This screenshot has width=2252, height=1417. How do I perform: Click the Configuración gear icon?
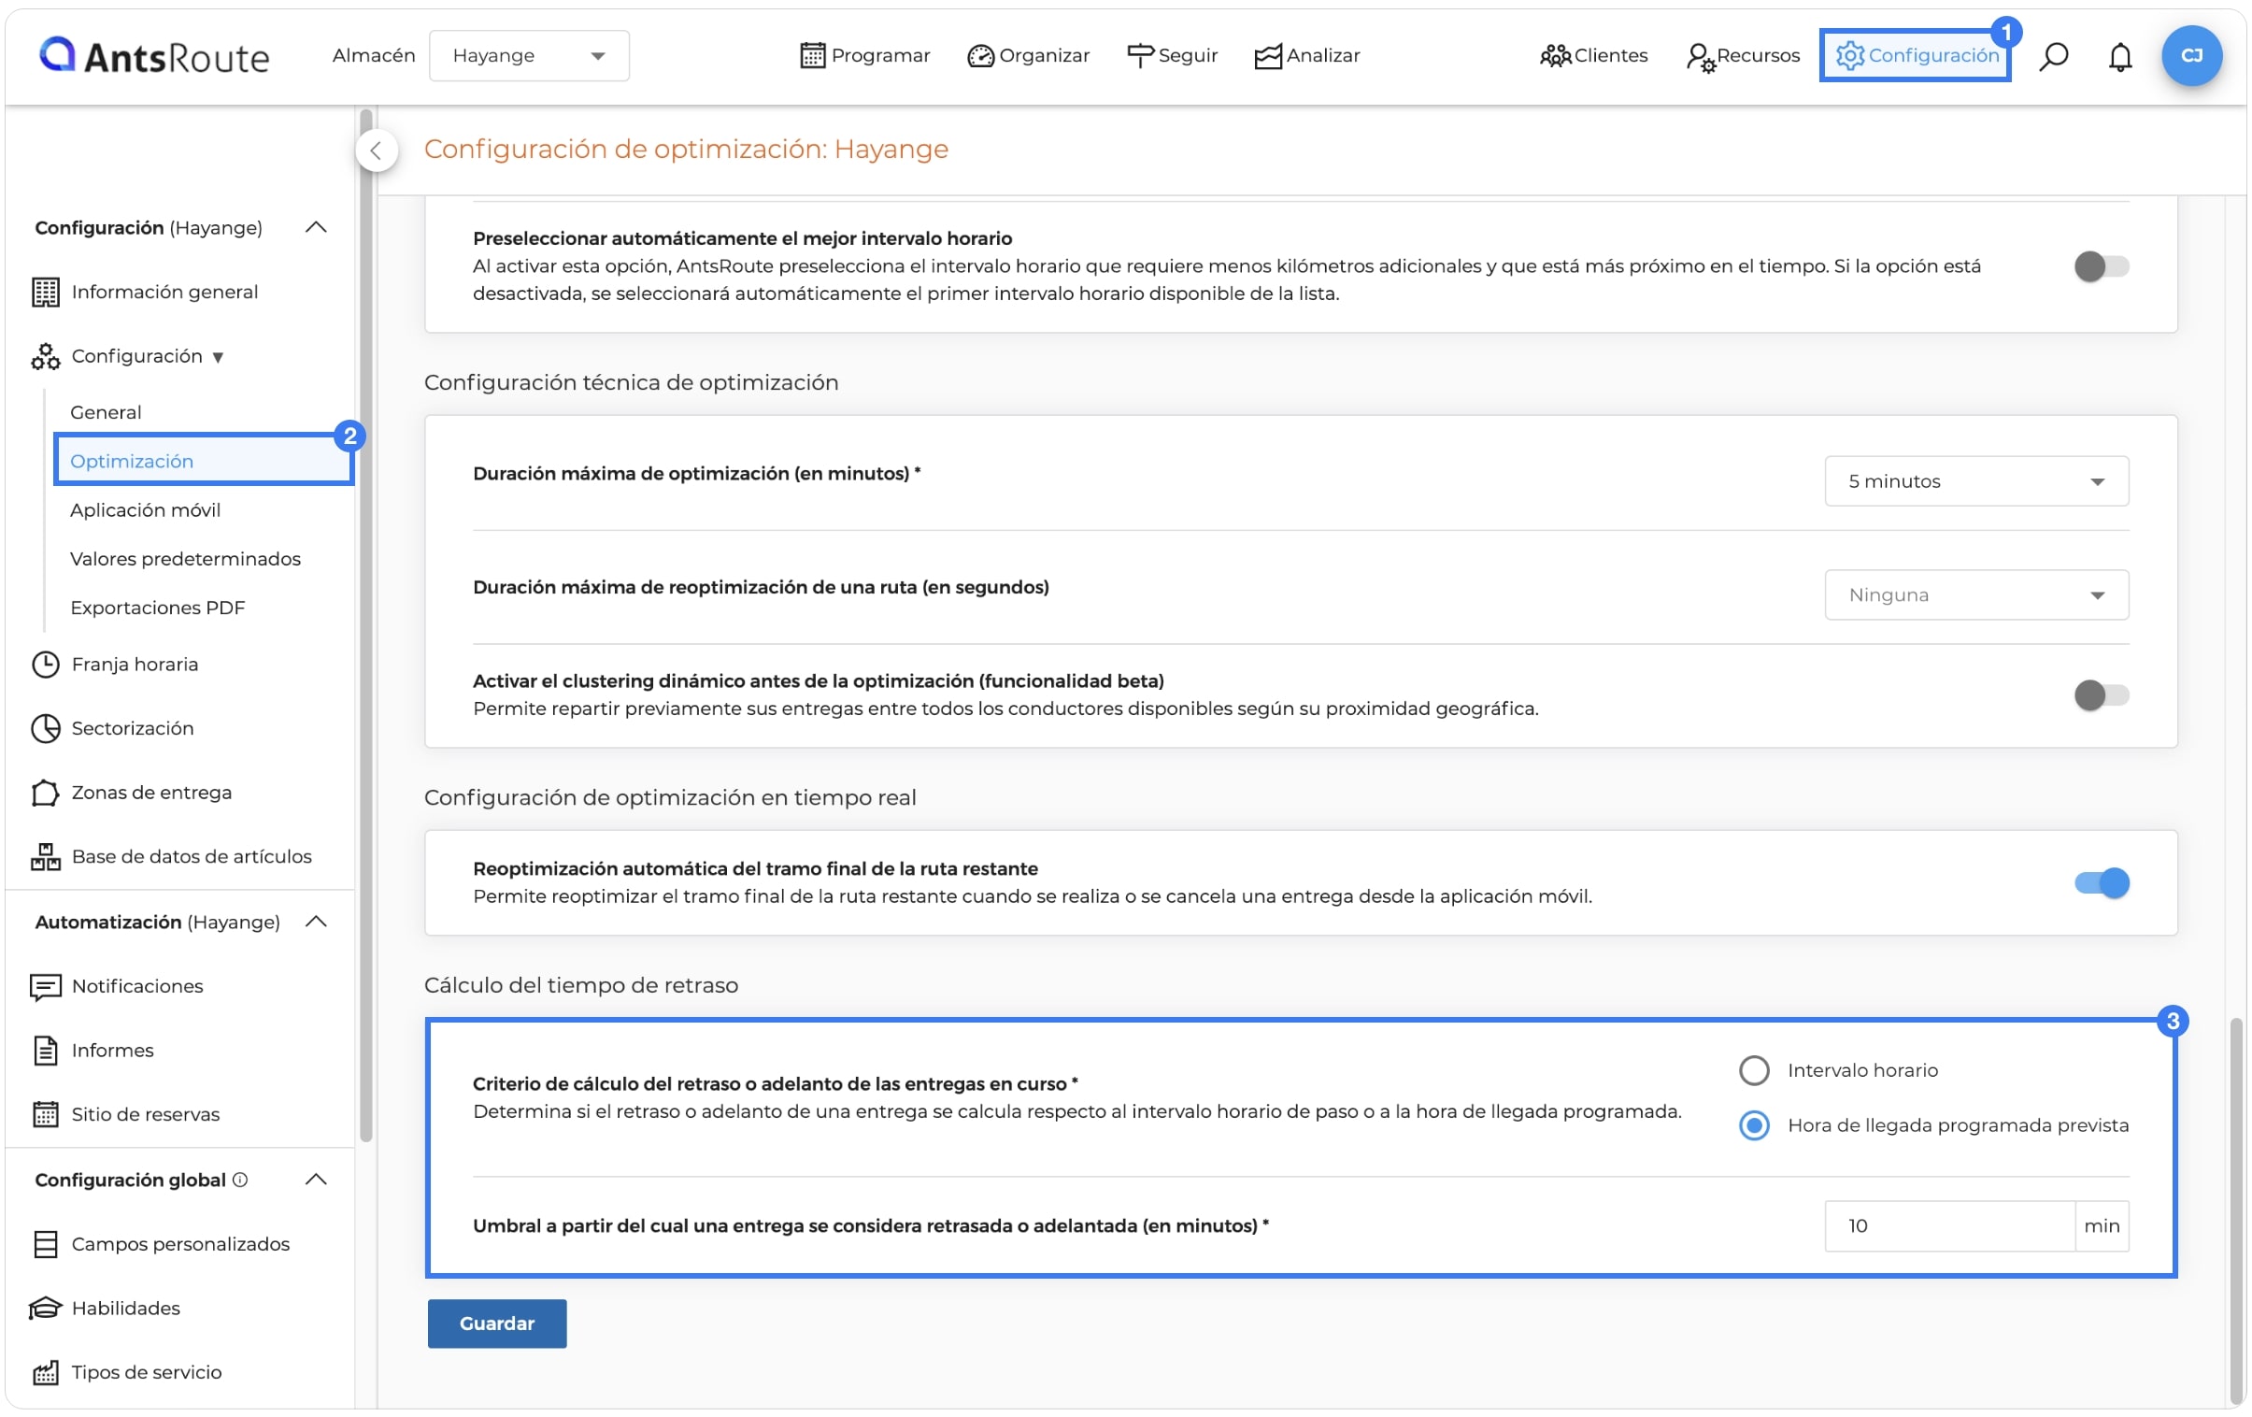(1850, 56)
